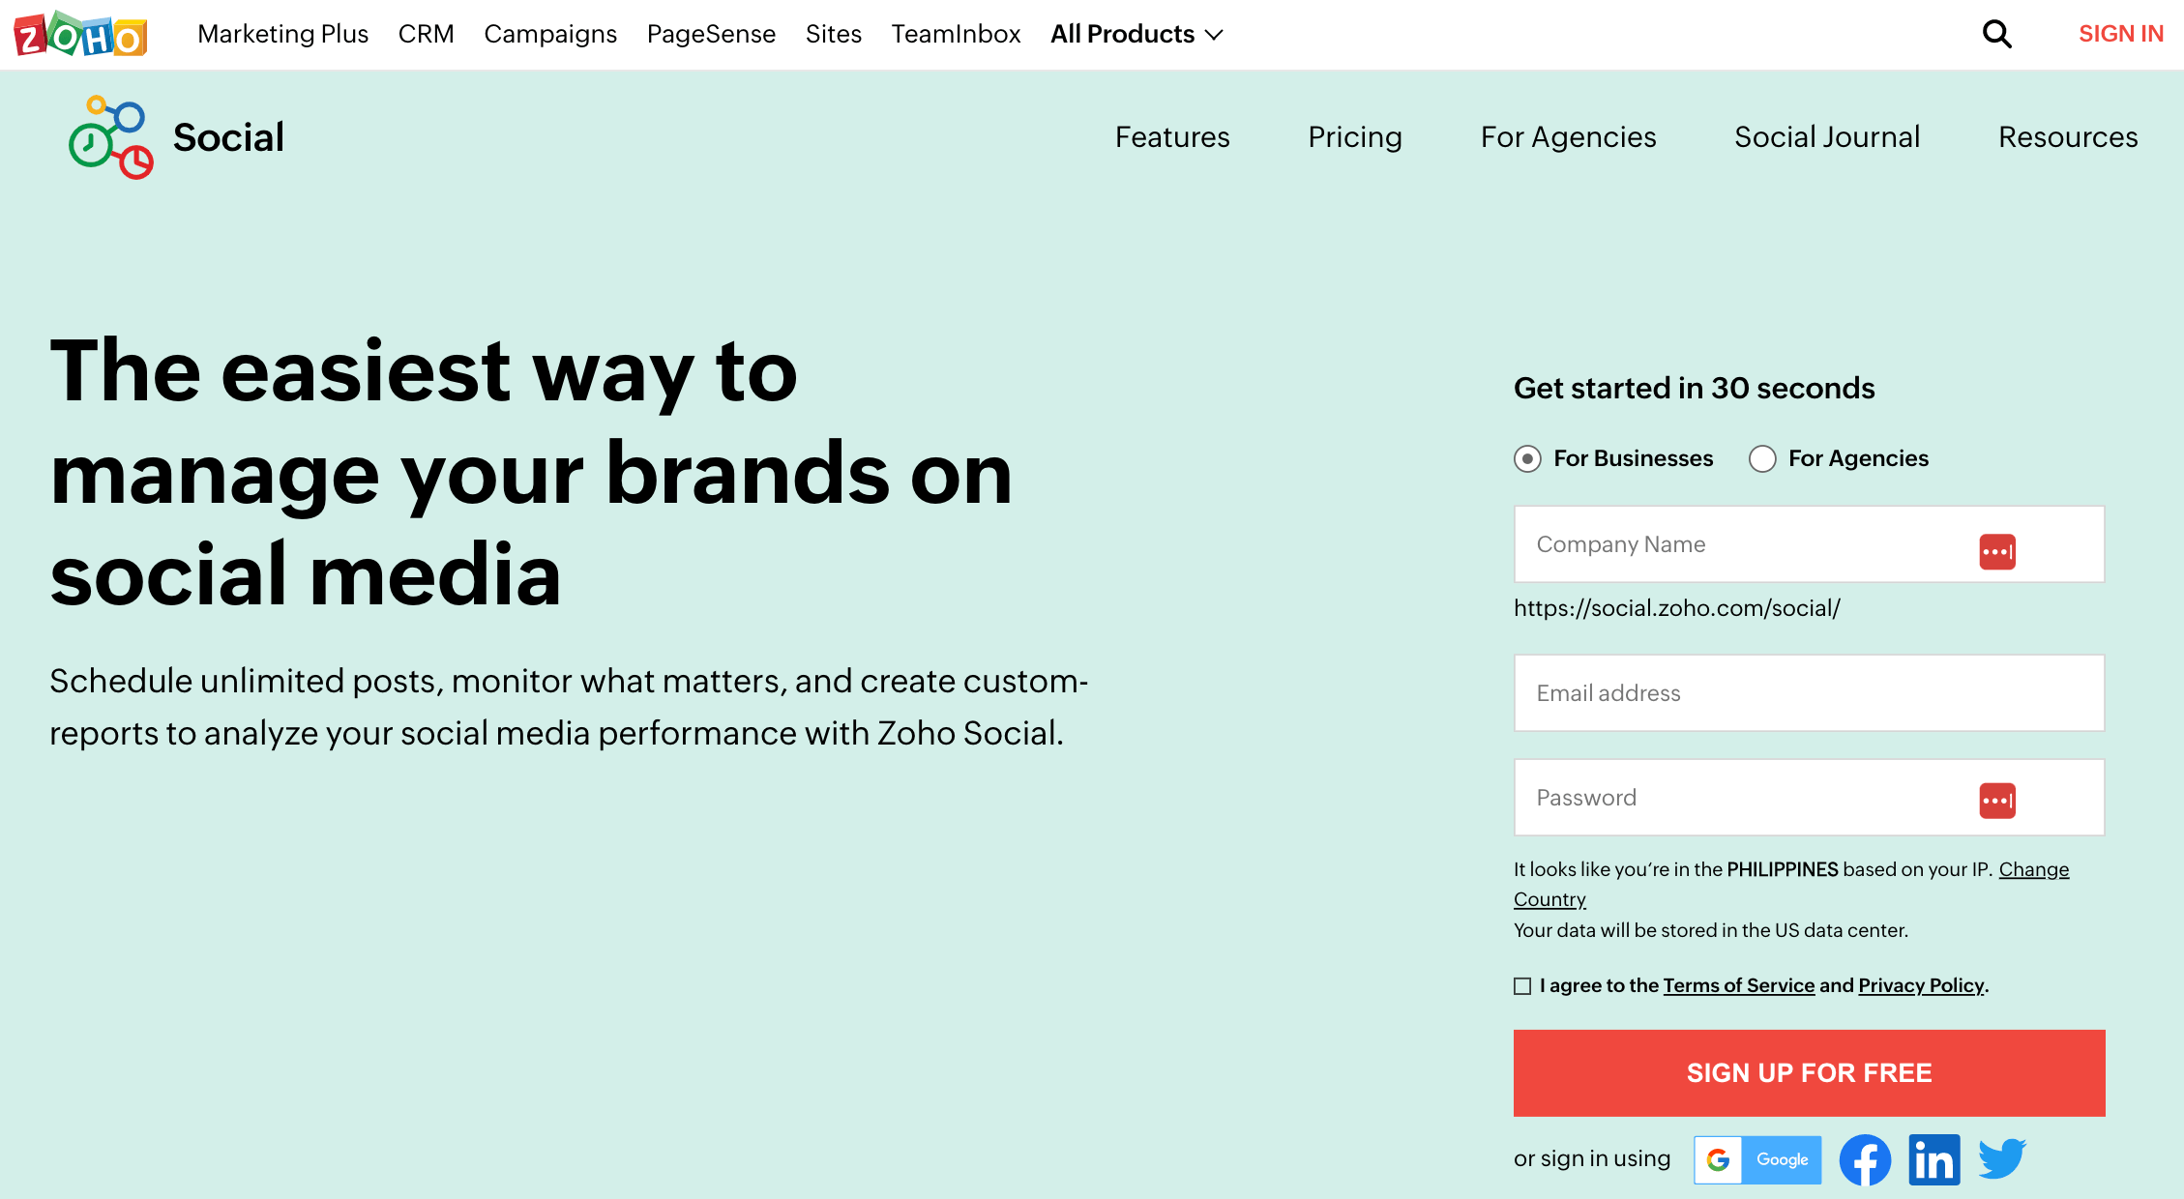Open the Pricing menu item
Screen dimensions: 2184x1199
click(x=1355, y=137)
